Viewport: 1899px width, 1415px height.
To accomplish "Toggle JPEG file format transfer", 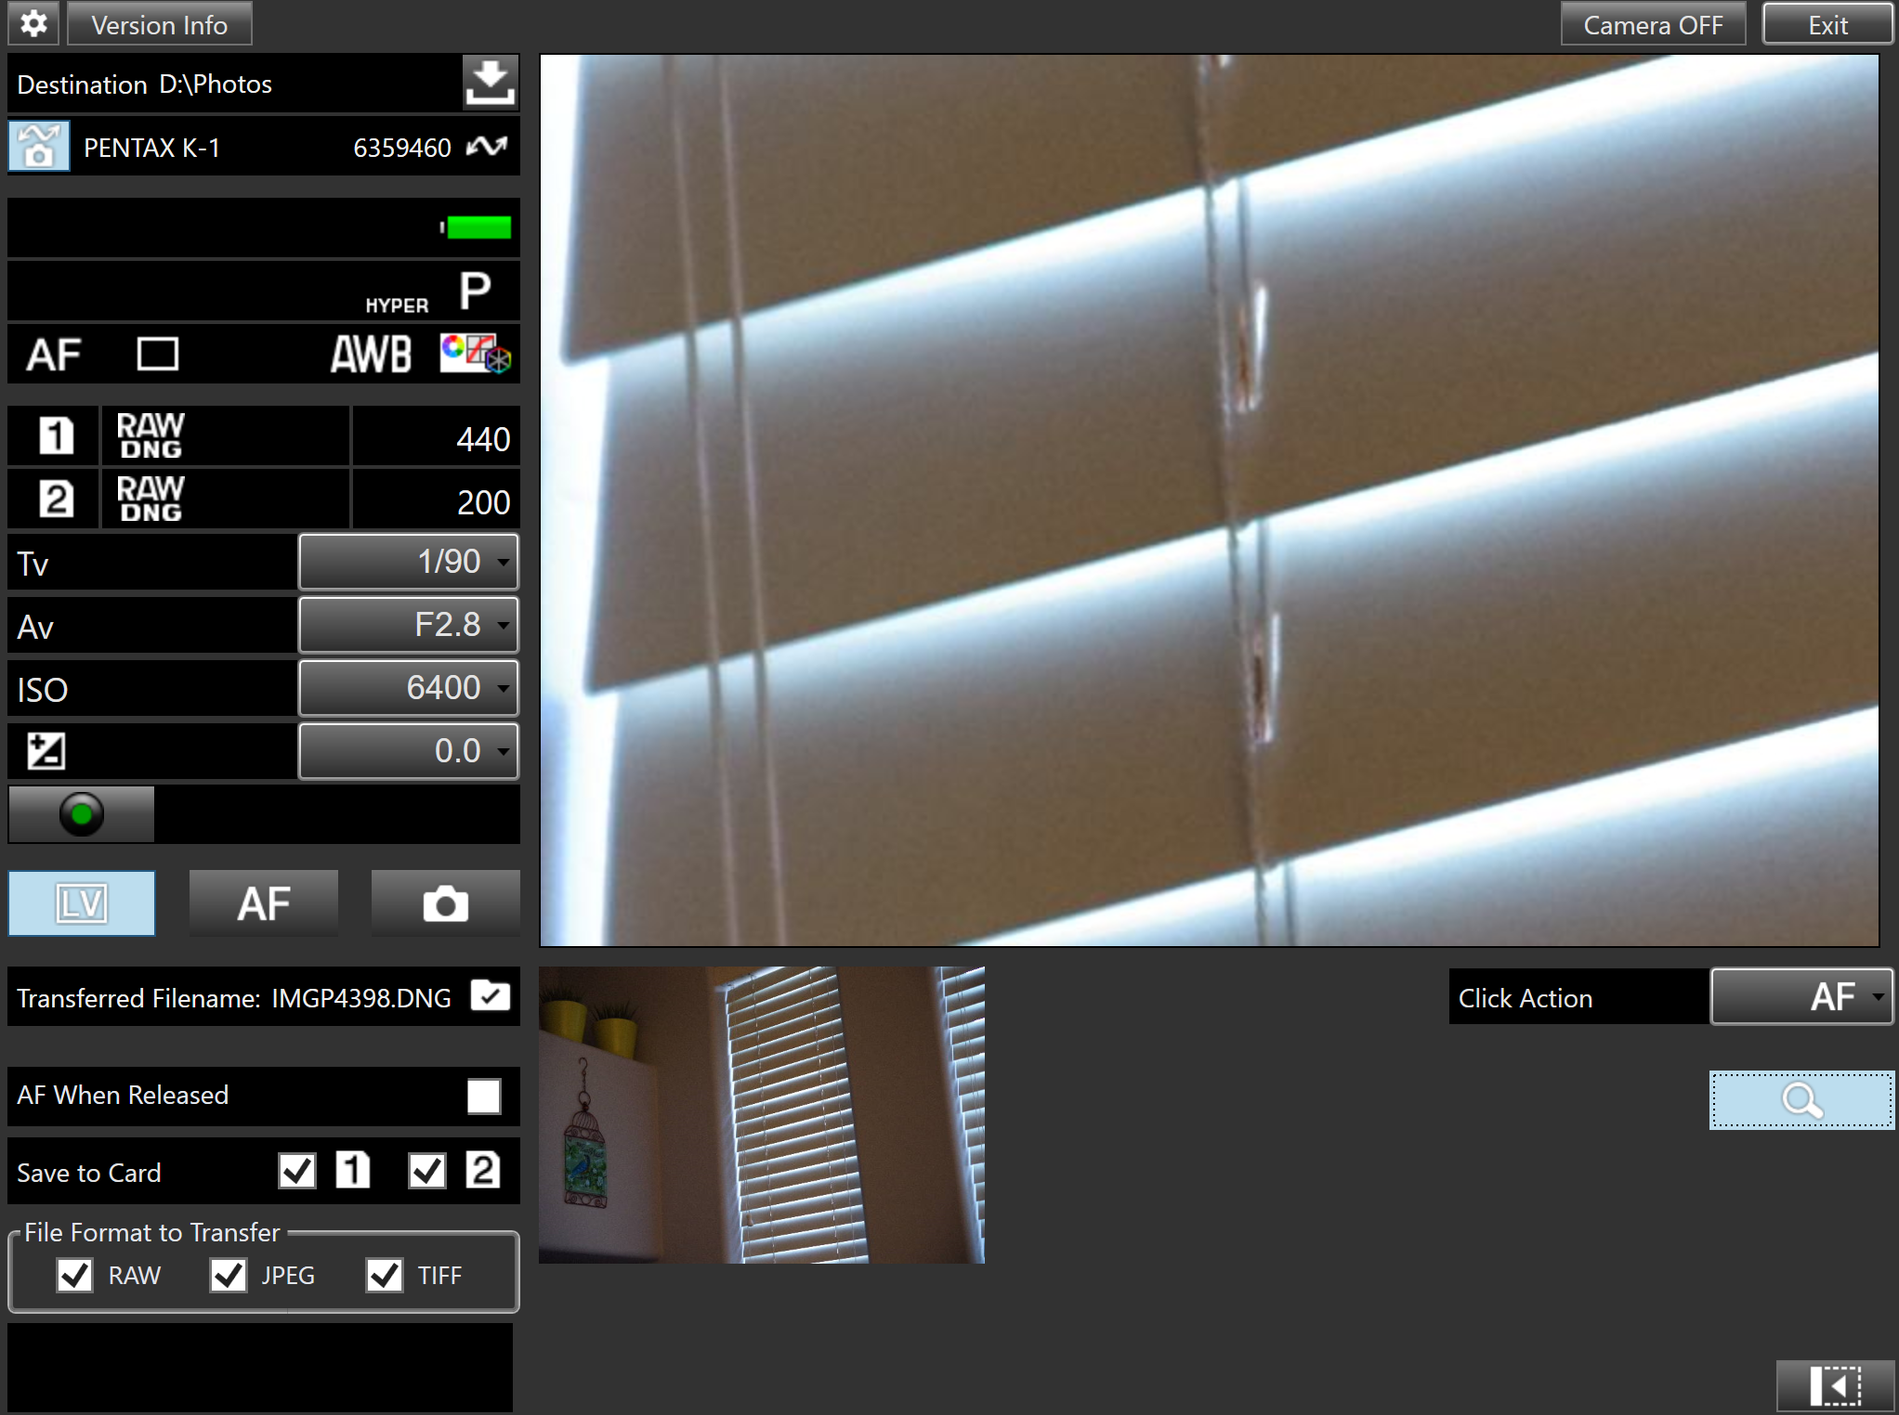I will pos(229,1276).
